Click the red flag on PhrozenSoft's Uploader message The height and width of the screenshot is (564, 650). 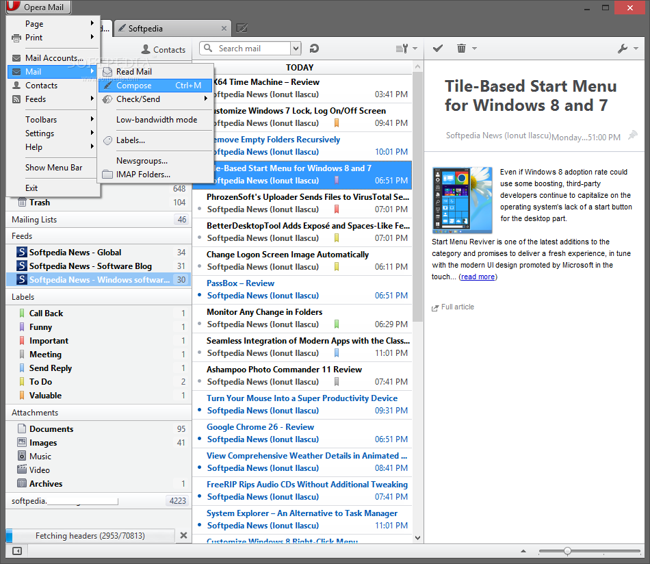pyautogui.click(x=337, y=209)
